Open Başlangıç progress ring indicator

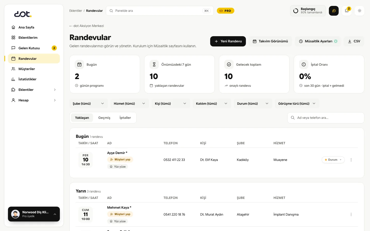coord(296,11)
